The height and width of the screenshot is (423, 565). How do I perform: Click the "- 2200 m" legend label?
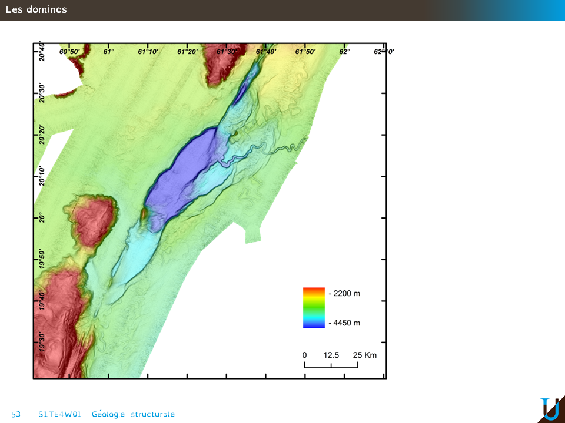point(344,293)
